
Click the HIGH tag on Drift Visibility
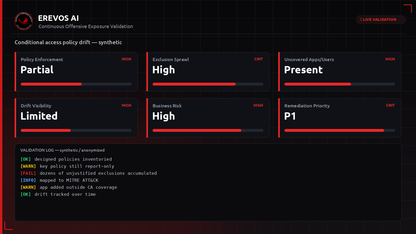(126, 105)
